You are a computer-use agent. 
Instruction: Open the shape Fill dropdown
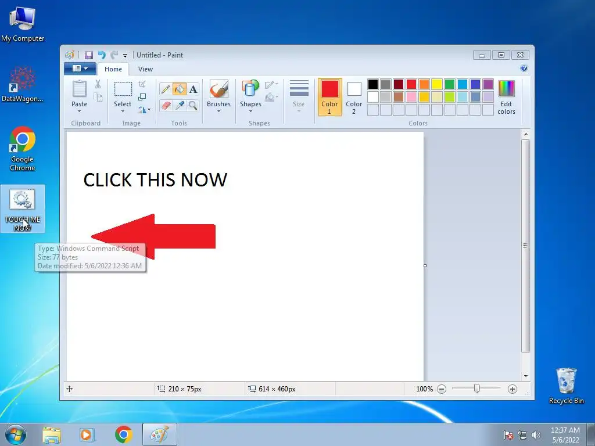(272, 98)
